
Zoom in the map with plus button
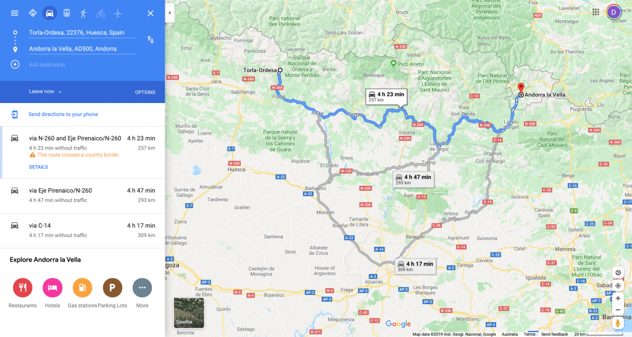point(618,299)
